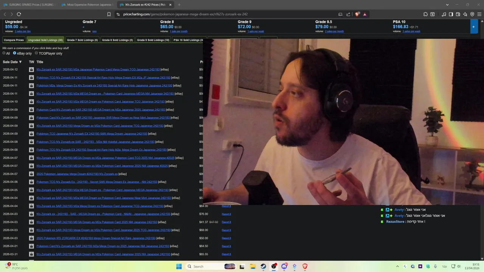Open PSA 10 '3 sales per week' link
This screenshot has width=484, height=272.
tap(411, 31)
